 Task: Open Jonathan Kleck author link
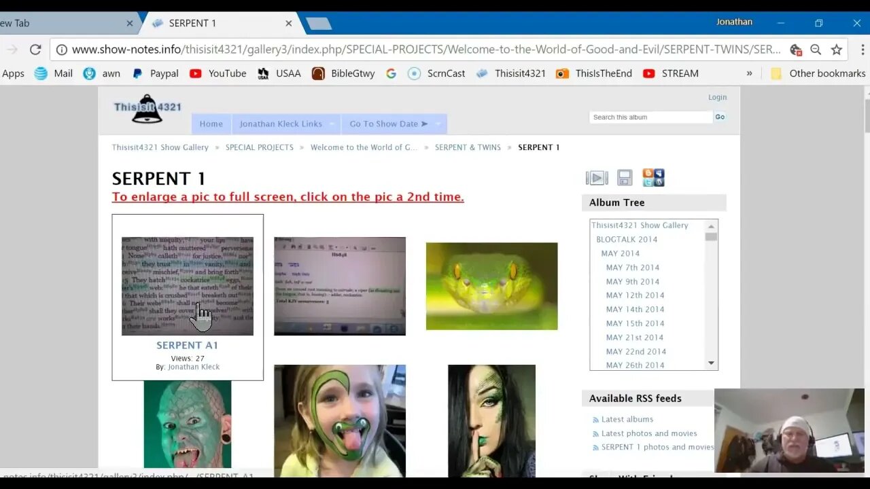[194, 367]
